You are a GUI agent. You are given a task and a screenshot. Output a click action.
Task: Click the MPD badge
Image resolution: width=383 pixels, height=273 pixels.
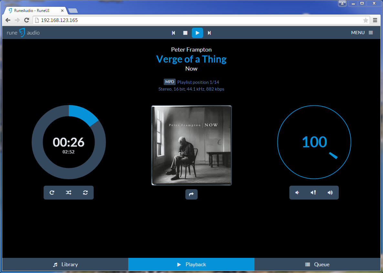point(170,82)
